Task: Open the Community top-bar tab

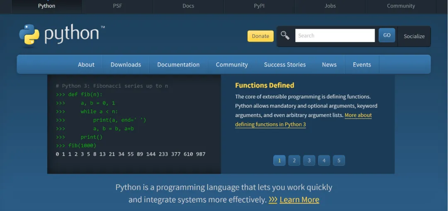Action: click(401, 6)
